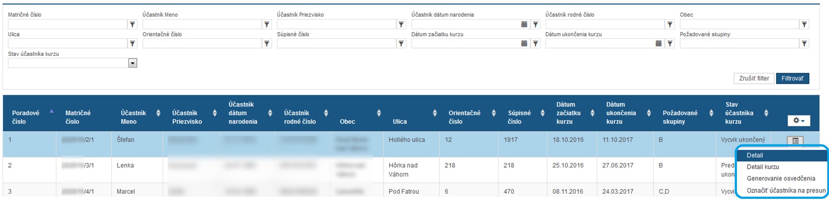
Task: Sort by Stav účastníka kurzu column arrows
Action: tap(766, 113)
